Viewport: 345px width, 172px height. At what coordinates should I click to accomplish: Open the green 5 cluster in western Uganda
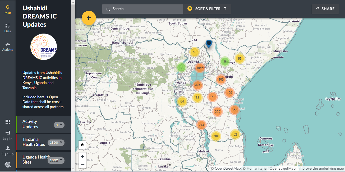tap(181, 67)
